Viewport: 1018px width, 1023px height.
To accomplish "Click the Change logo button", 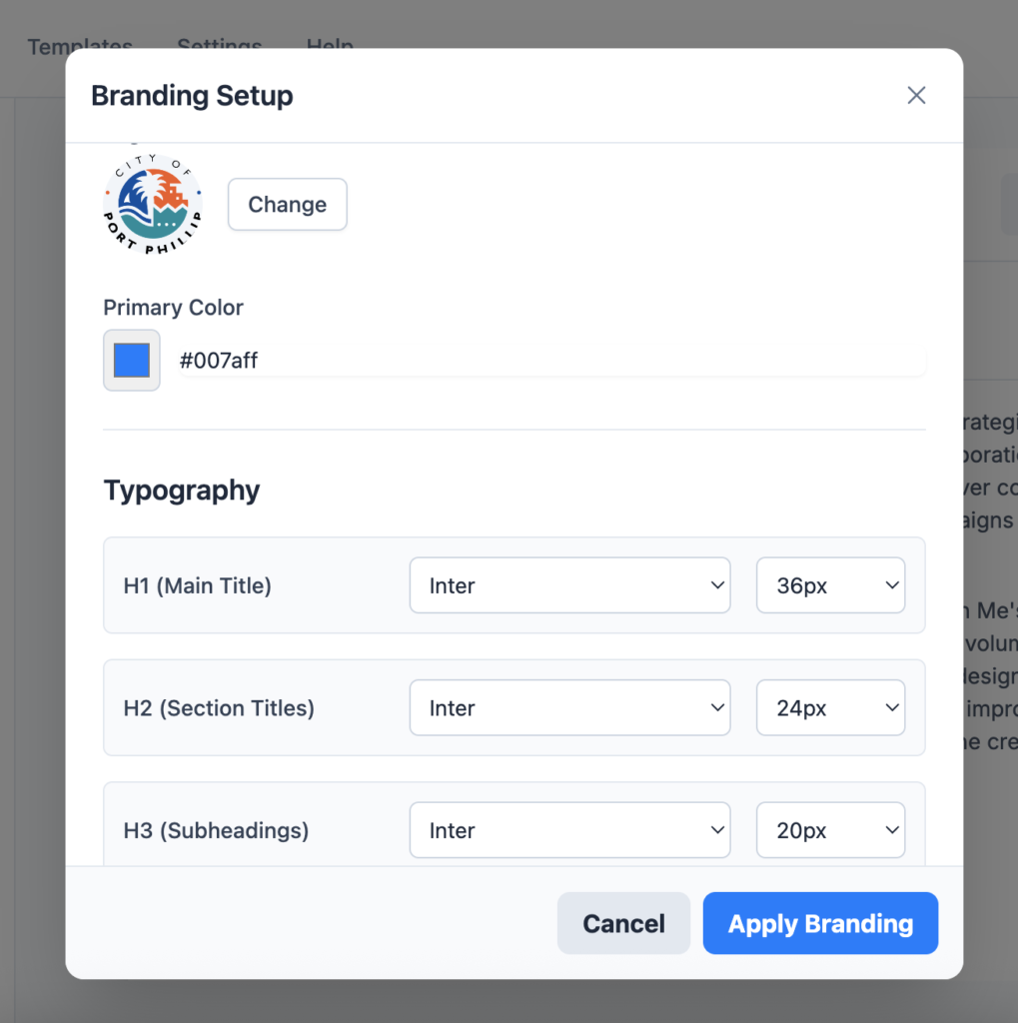I will pos(287,204).
